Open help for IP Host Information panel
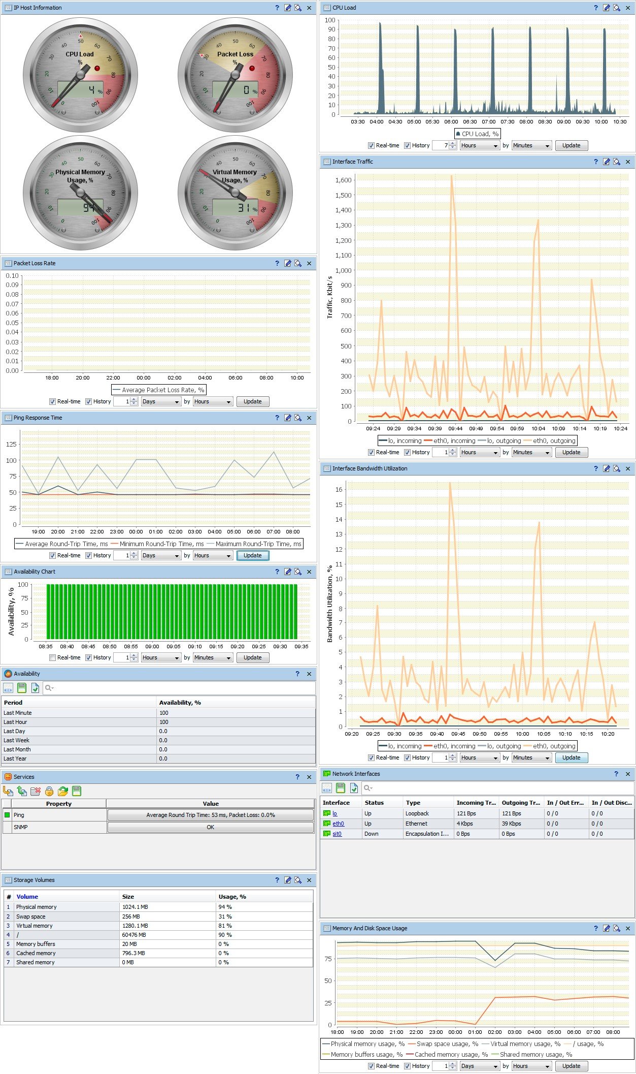This screenshot has width=636, height=1074. 277,8
